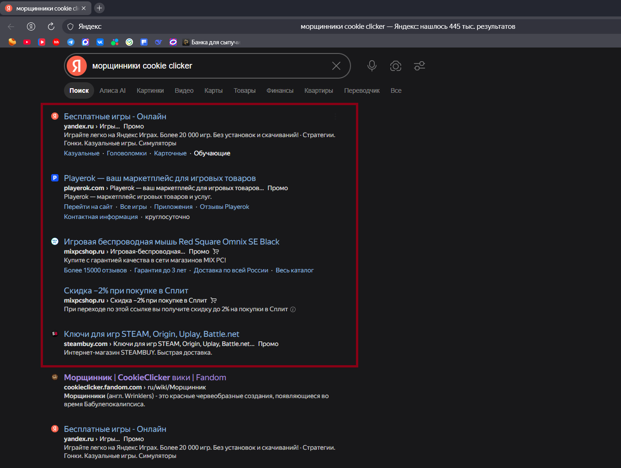Expand the Все search categories menu
621x468 pixels.
[396, 90]
